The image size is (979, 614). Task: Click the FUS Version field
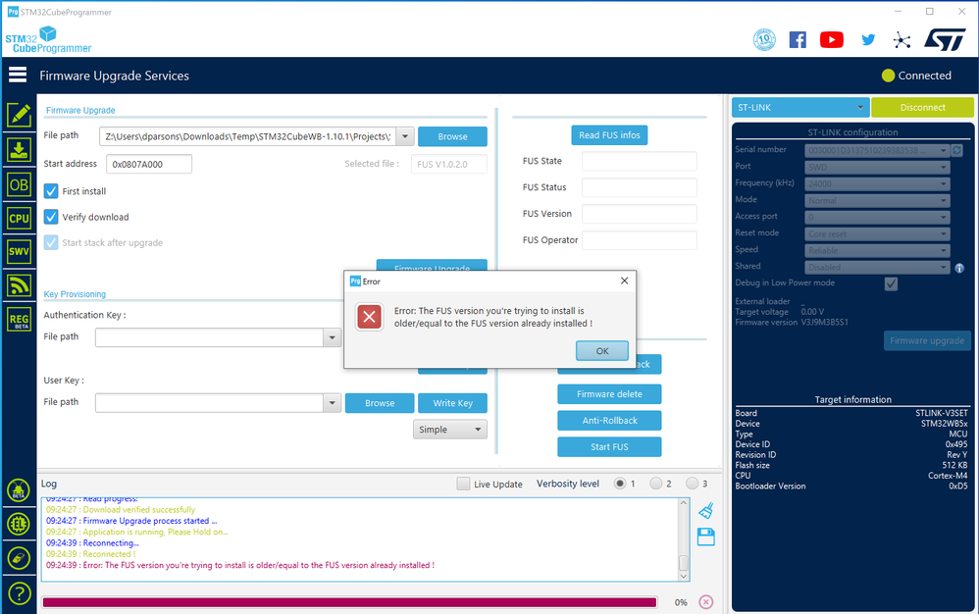(x=640, y=214)
